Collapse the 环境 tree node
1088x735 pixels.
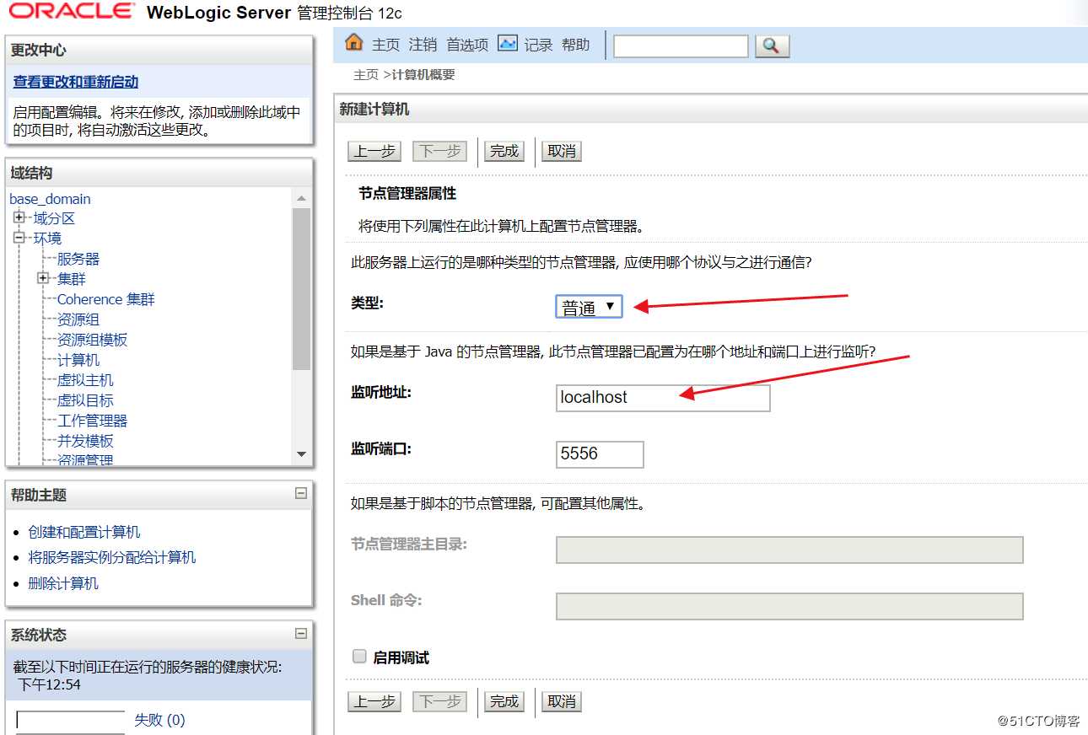[x=19, y=238]
